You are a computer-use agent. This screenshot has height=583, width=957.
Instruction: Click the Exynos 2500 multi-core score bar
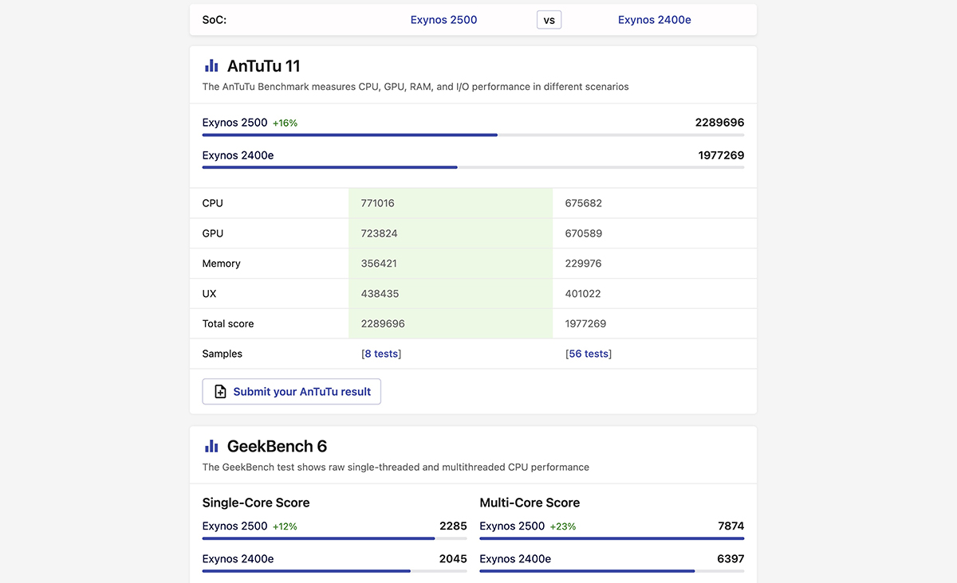612,538
